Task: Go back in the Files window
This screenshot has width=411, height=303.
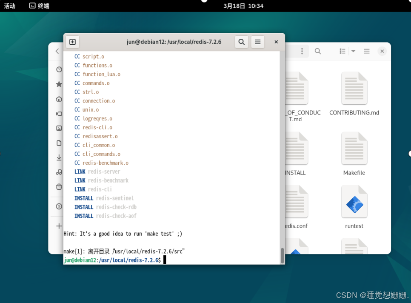Action: pyautogui.click(x=57, y=51)
